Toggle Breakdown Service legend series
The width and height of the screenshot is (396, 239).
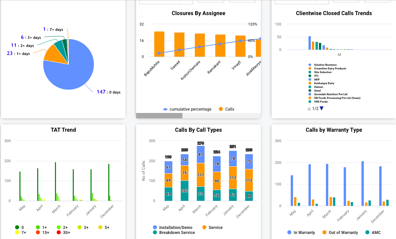174,232
